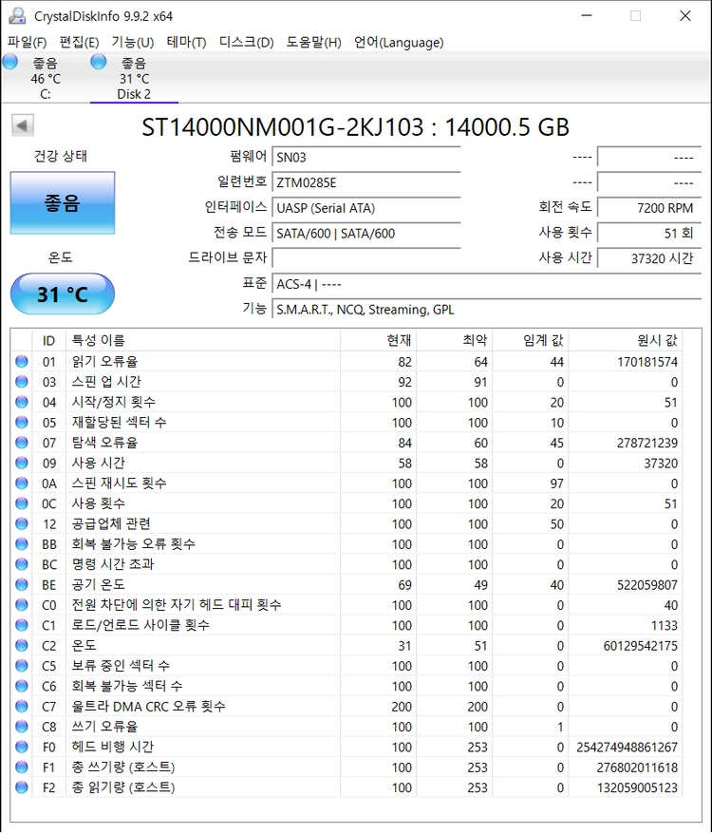The image size is (712, 834).
Task: Click raw value 278721239
Action: pos(647,443)
